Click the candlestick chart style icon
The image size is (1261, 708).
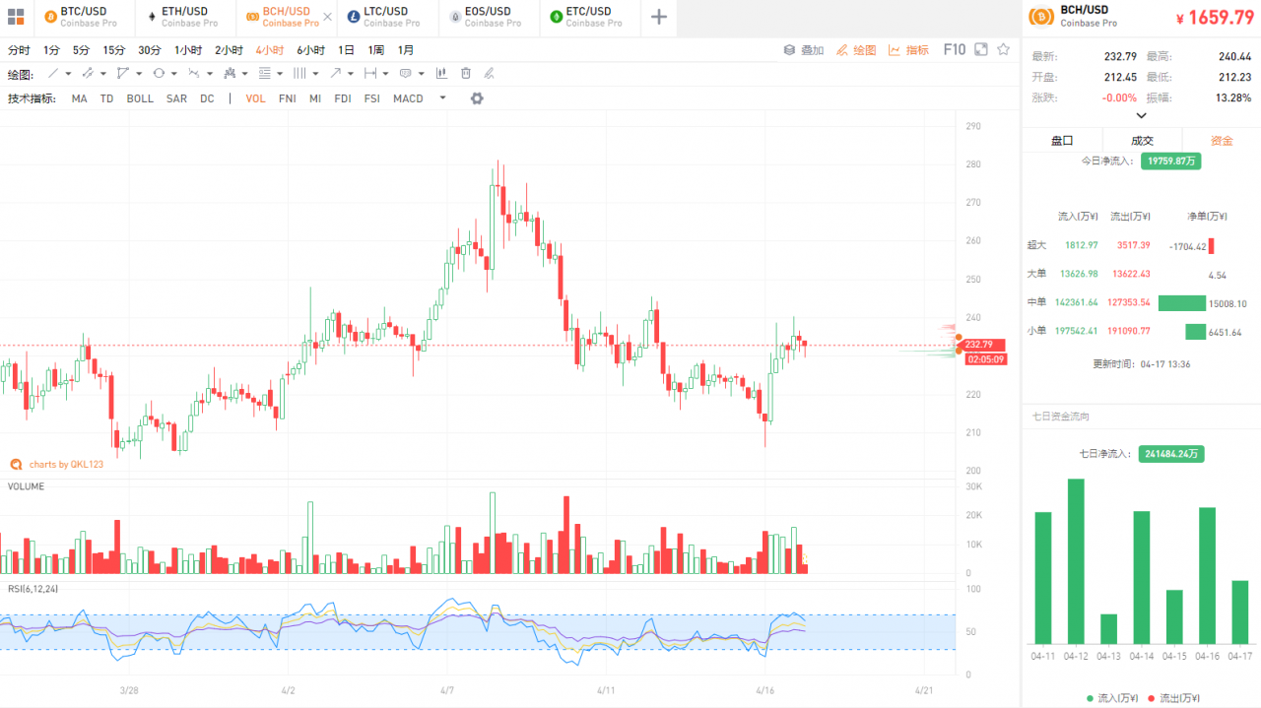tap(440, 74)
